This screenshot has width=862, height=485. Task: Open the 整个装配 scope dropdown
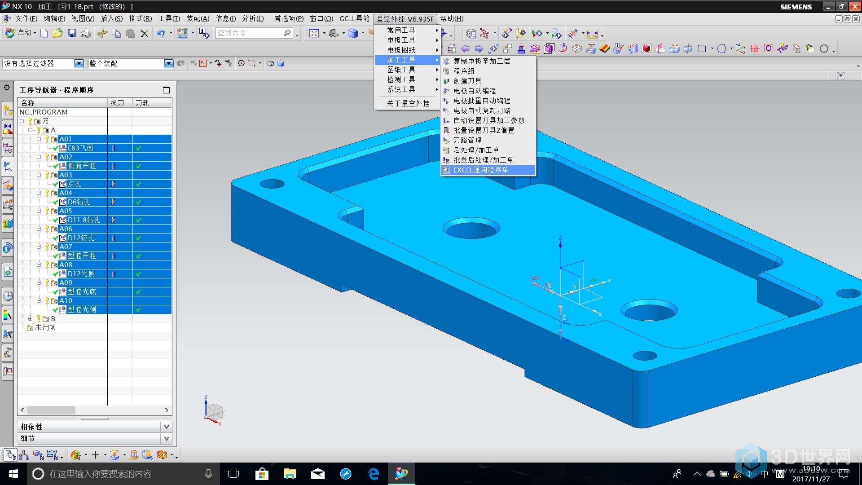coord(169,63)
